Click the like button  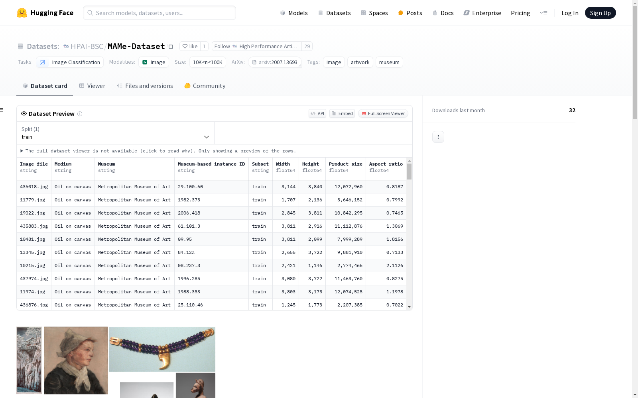[x=190, y=46]
